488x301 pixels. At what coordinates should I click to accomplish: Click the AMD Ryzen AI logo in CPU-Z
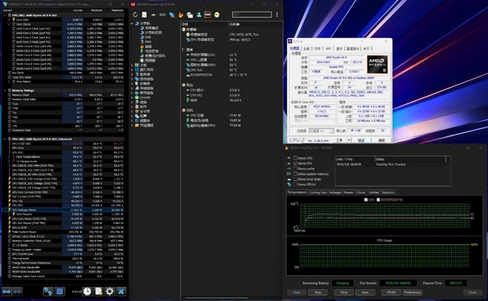(x=377, y=64)
